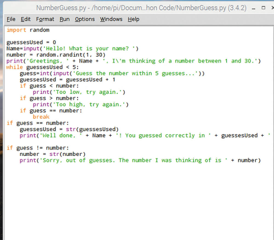Screen dimensions: 274x240
Task: Open the Help menu
Action: 133,19
